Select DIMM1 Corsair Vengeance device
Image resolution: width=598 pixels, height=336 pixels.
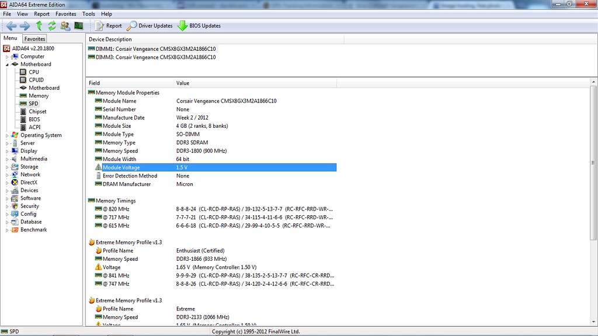click(x=152, y=49)
